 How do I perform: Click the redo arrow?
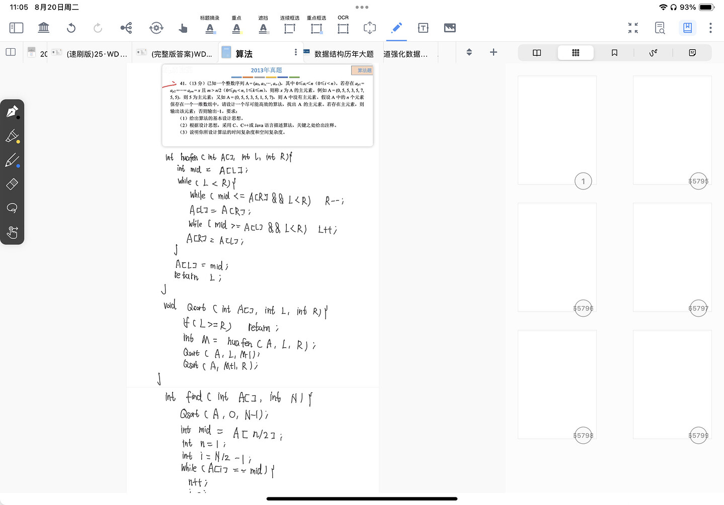tap(98, 28)
